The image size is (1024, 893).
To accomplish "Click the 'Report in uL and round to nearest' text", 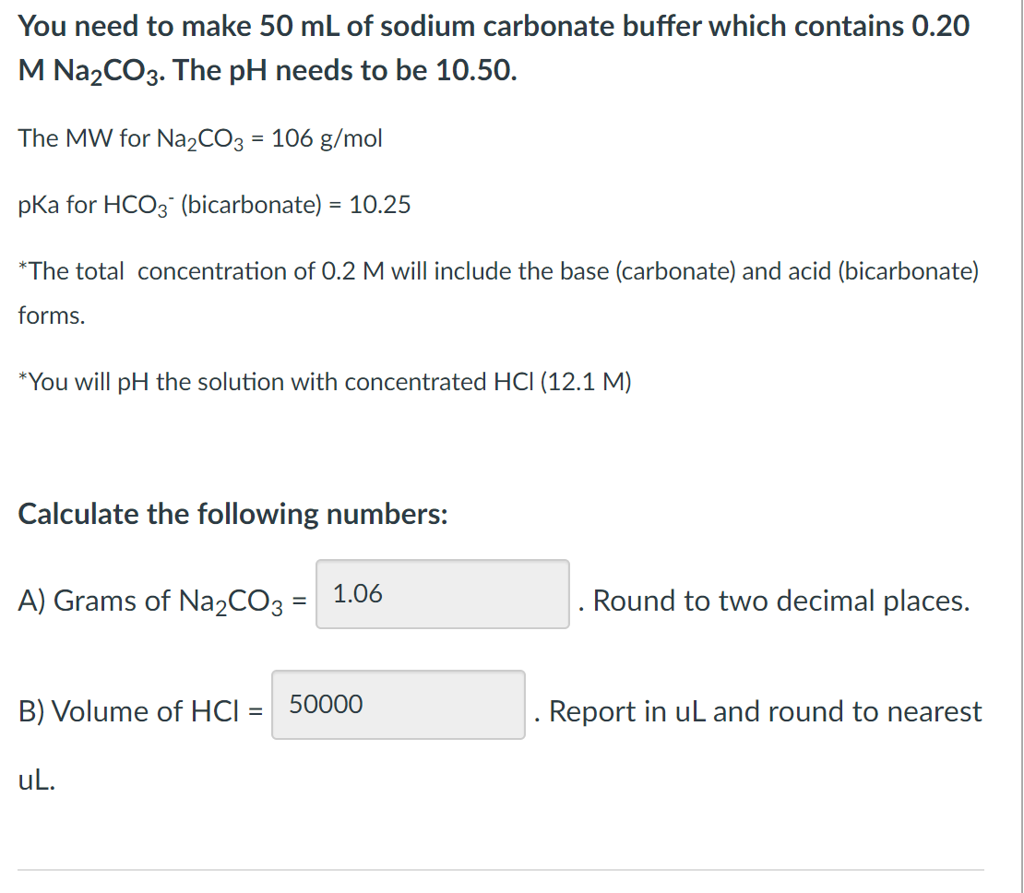I will pos(765,712).
